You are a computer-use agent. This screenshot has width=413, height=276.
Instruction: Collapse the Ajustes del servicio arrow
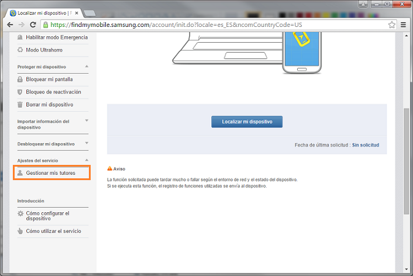click(87, 160)
